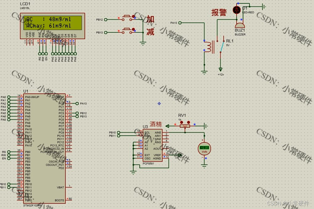
Task: Click the U1 reference label
Action: pos(26,91)
